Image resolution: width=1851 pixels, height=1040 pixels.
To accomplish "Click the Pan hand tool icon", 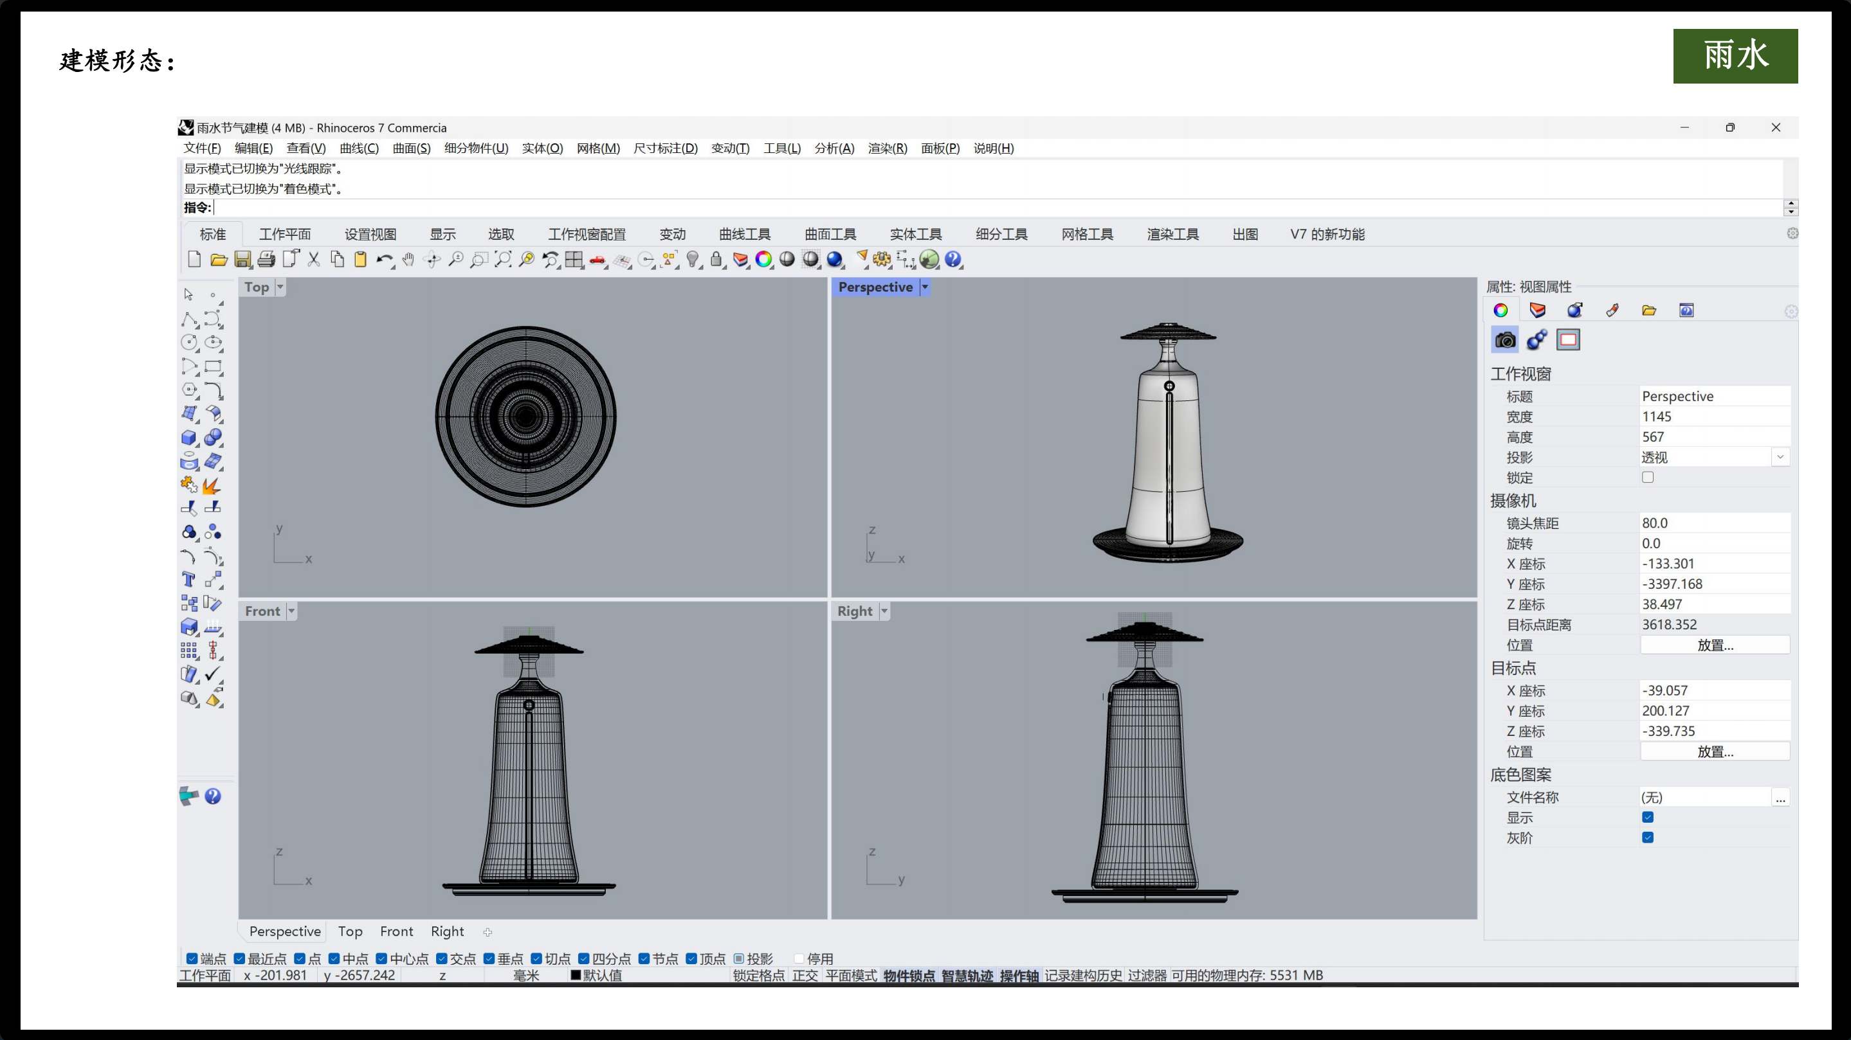I will click(x=408, y=259).
